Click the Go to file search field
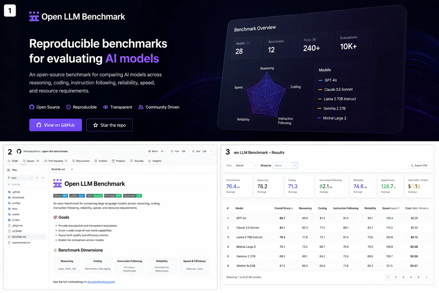 pyautogui.click(x=26, y=185)
